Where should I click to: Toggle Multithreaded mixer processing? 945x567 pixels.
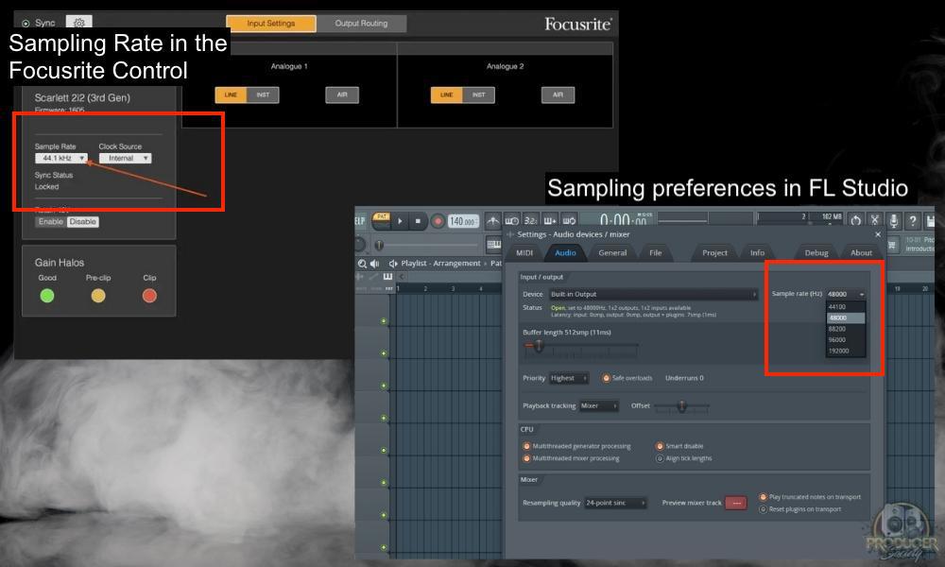[x=526, y=458]
